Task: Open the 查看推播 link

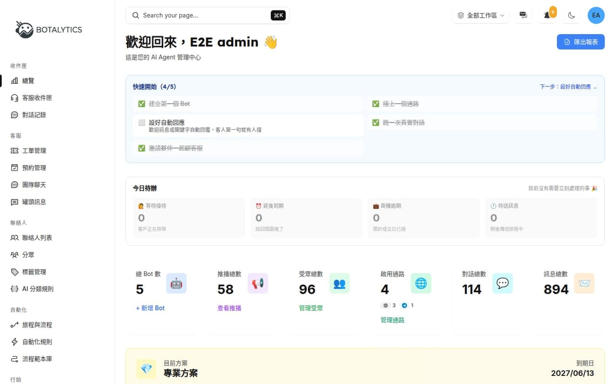Action: click(229, 308)
